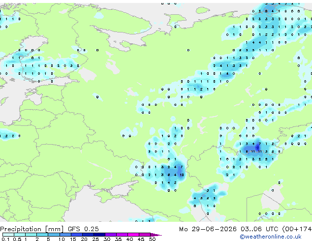Select the 2–5 mm legend color swatch
This screenshot has width=312, height=241.
[x=42, y=235]
